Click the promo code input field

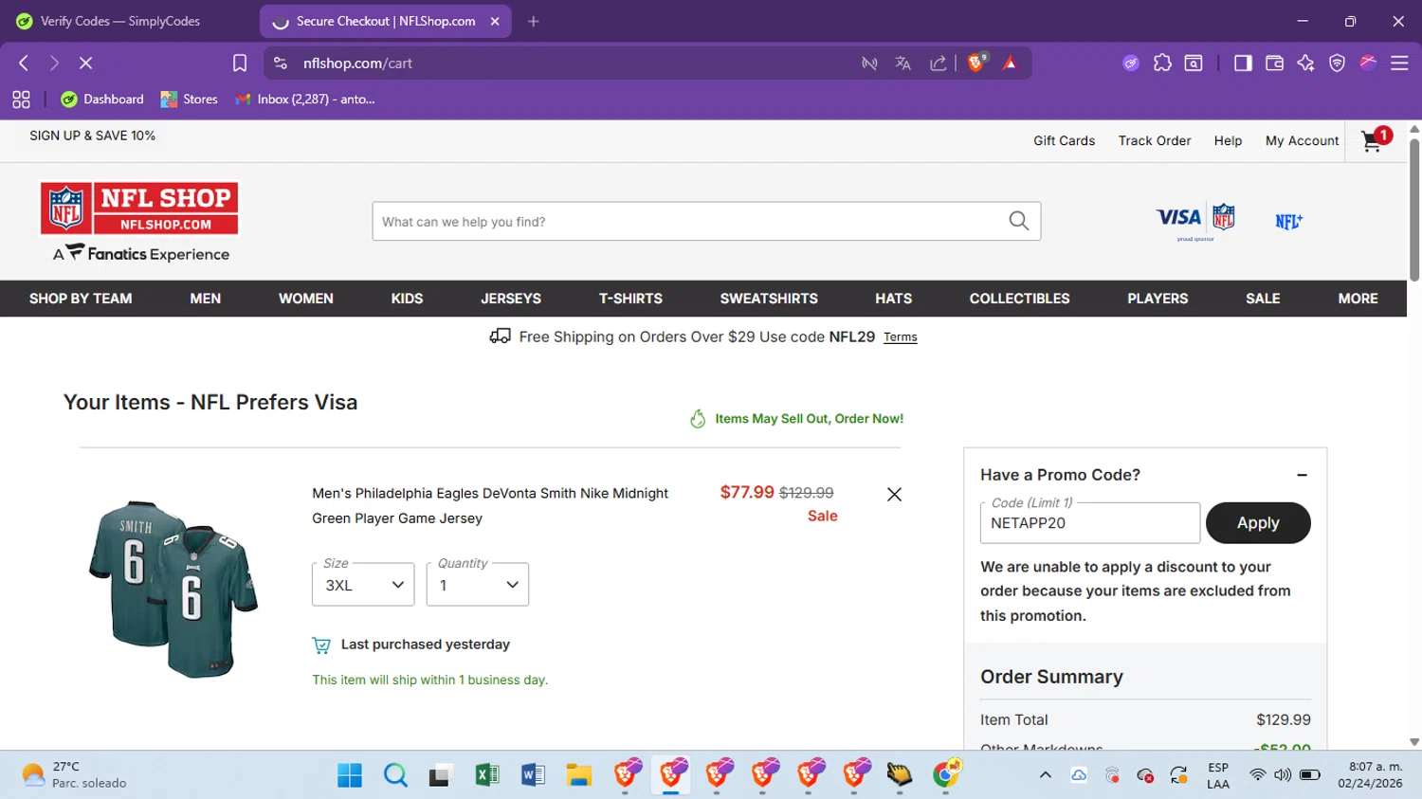tap(1089, 523)
